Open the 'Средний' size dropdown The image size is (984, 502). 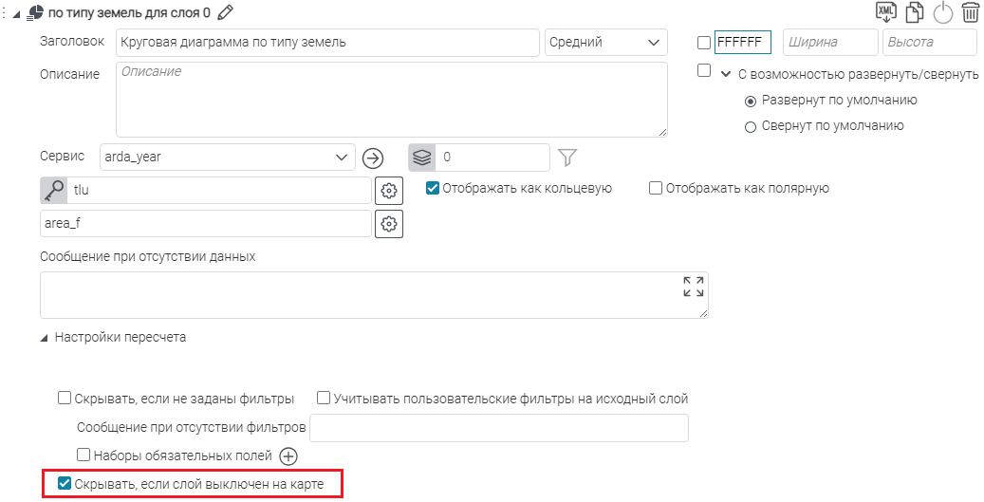[x=605, y=43]
